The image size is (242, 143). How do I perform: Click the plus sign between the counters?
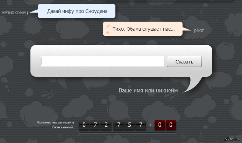tap(150, 125)
